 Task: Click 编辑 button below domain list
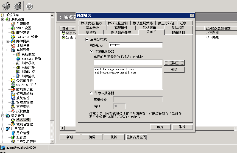[x=92, y=137]
